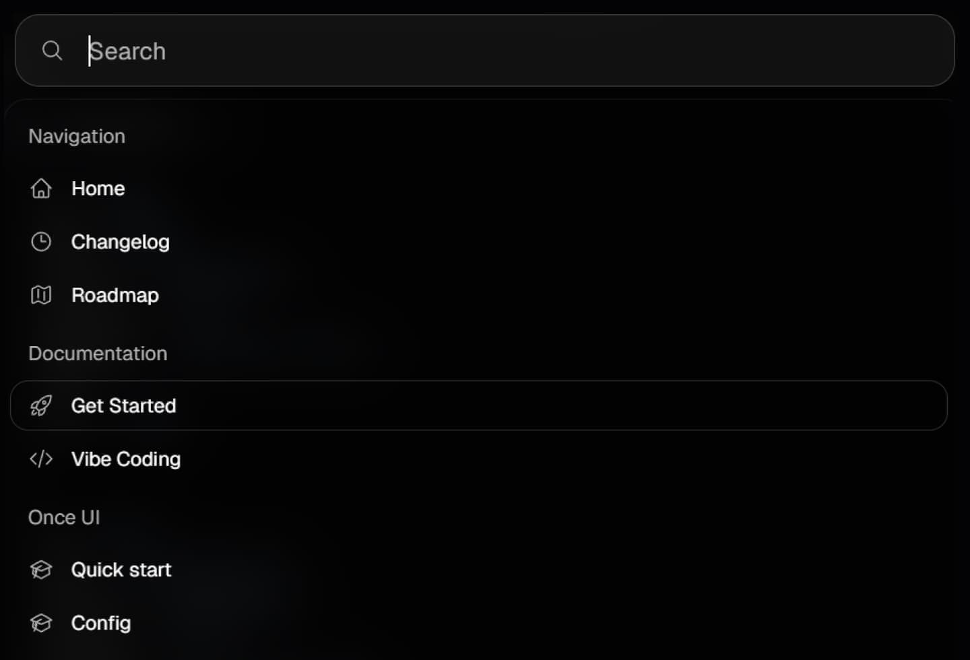The image size is (970, 660).
Task: Open the Vibe Coding documentation
Action: 126,459
